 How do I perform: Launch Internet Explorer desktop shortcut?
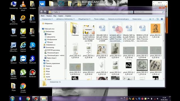pyautogui.click(x=23, y=47)
